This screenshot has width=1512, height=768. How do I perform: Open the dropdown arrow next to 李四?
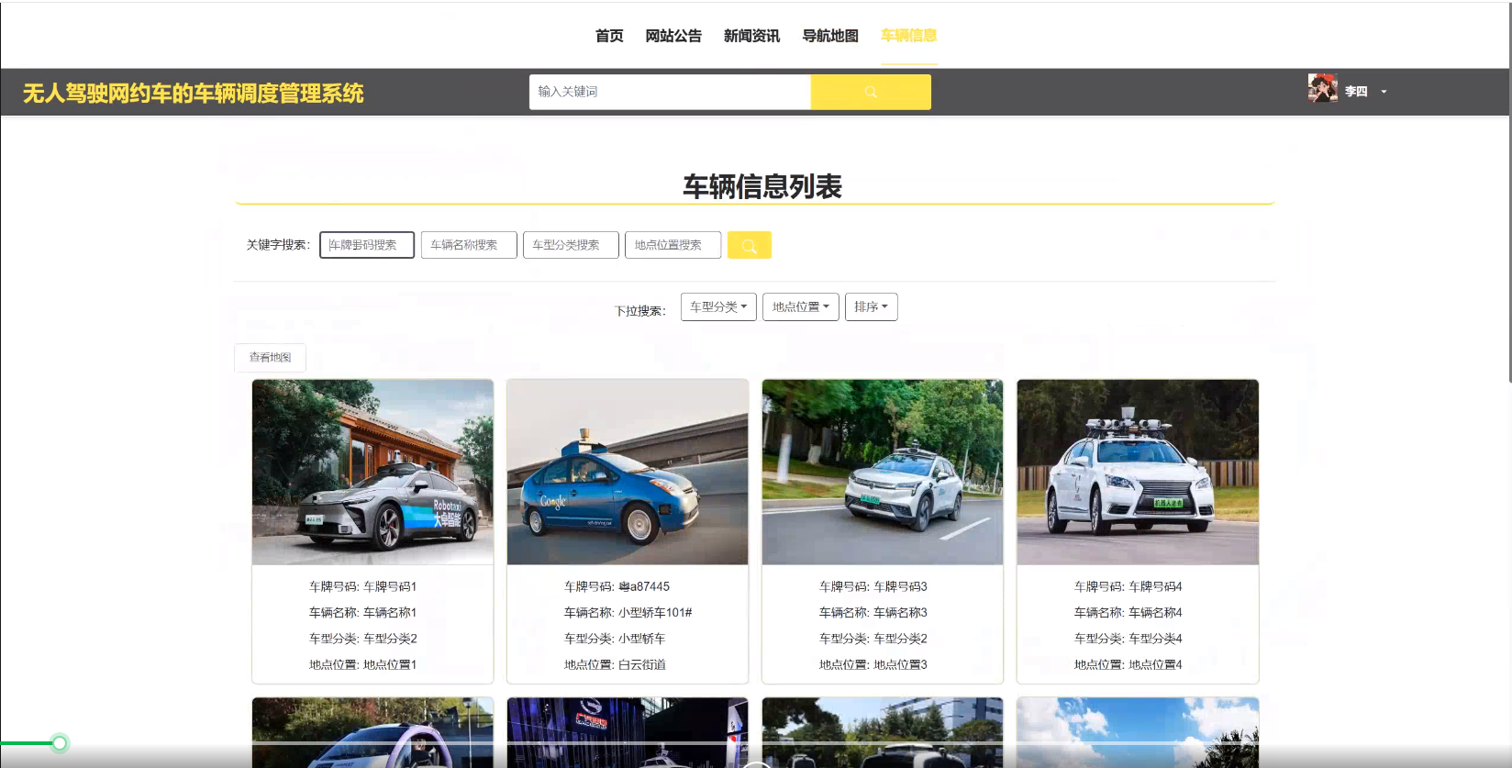(x=1384, y=92)
